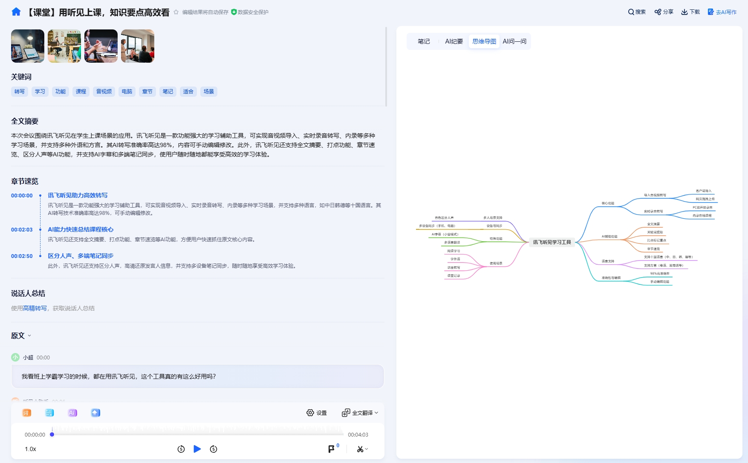This screenshot has width=748, height=463.
Task: Open chapter 区分人声、多端笔记同步
Action: click(x=81, y=256)
